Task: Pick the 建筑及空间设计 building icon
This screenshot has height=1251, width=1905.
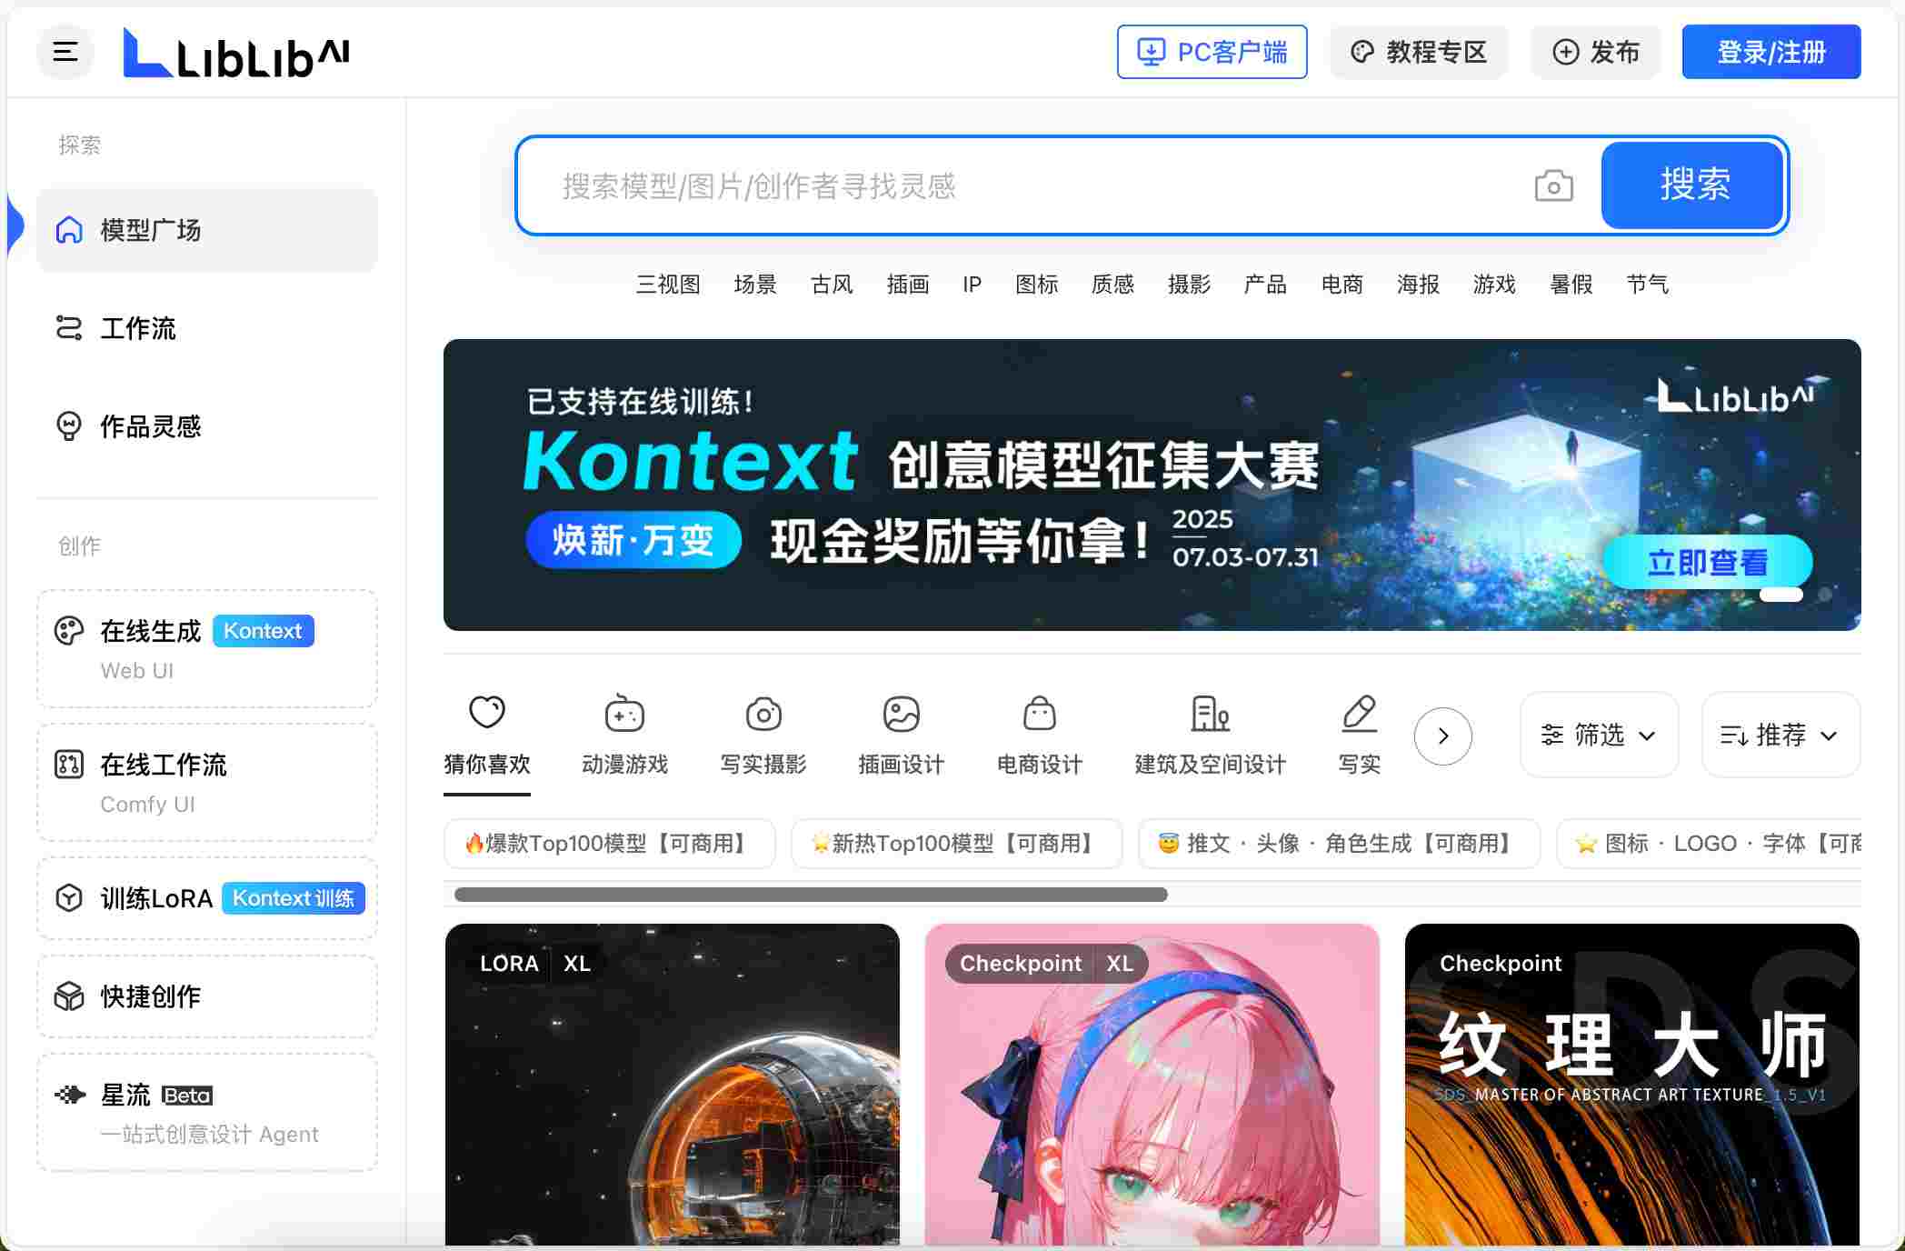Action: pos(1210,715)
